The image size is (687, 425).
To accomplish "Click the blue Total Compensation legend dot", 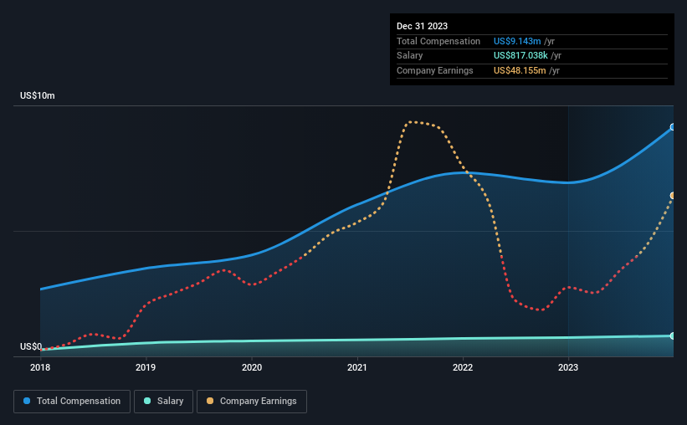I will tap(27, 401).
